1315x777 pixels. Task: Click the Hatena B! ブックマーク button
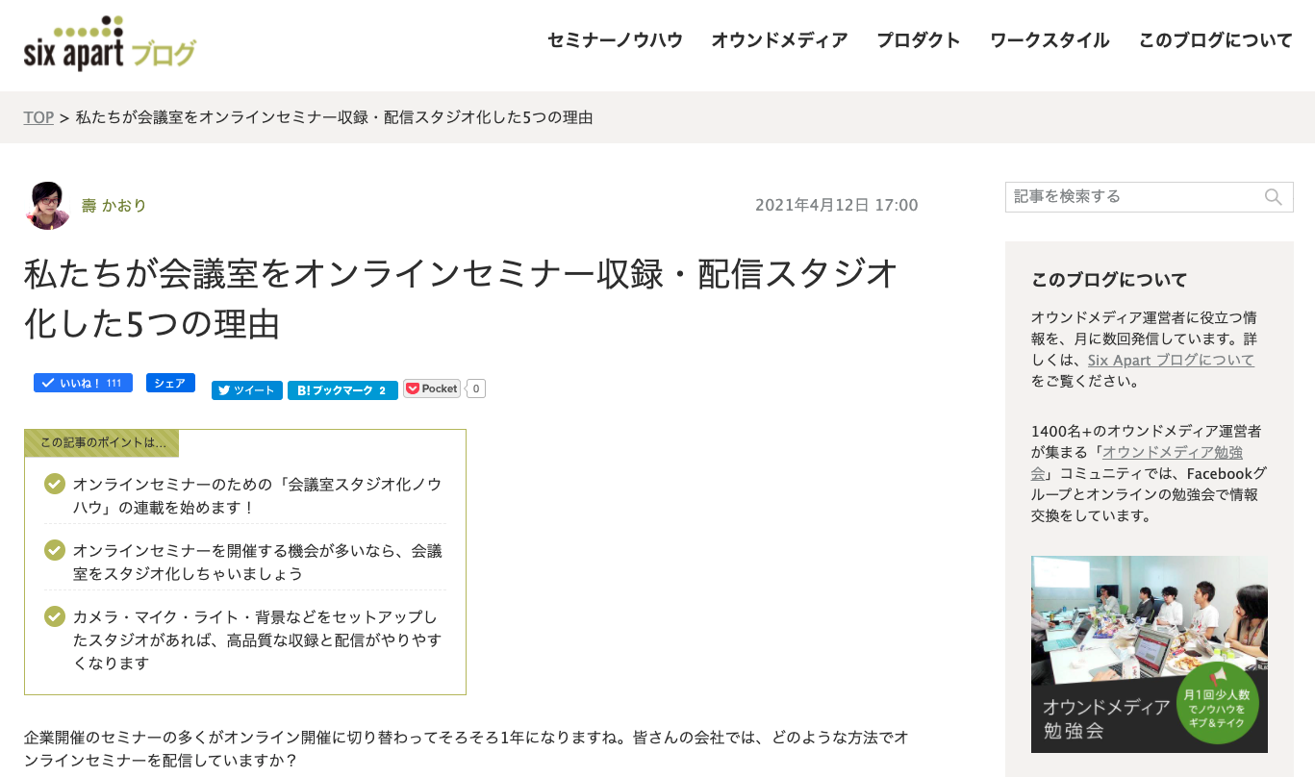(342, 389)
